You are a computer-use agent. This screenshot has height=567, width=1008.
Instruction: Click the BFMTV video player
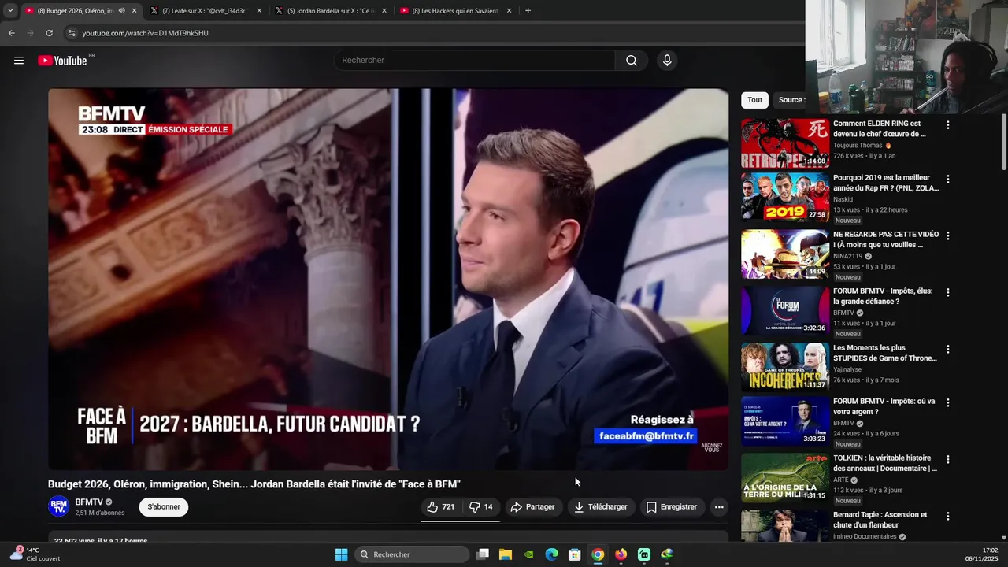pyautogui.click(x=388, y=280)
